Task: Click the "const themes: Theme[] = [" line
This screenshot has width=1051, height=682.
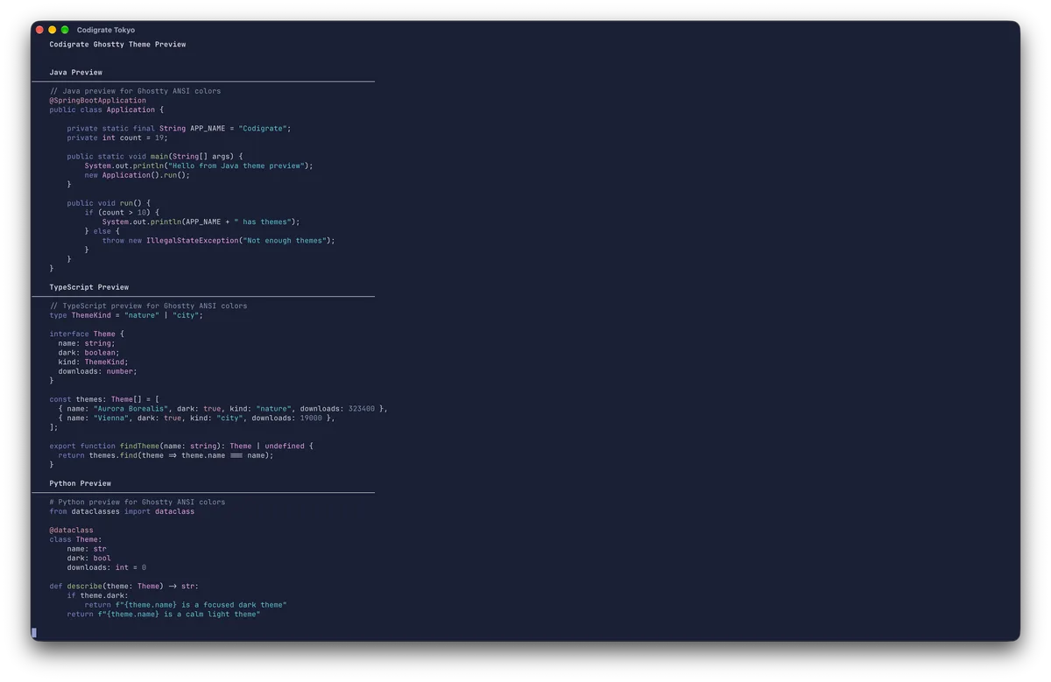Action: point(104,400)
